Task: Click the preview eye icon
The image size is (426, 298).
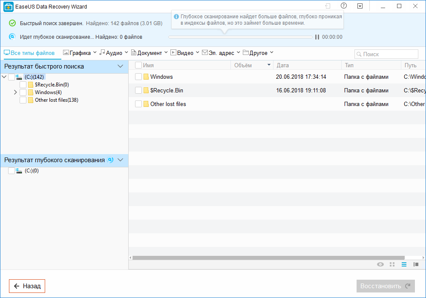Action: click(x=380, y=264)
